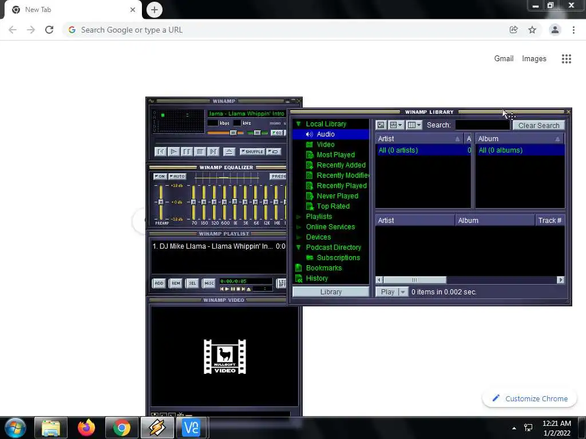Pause playback in Winamp main window

click(187, 151)
